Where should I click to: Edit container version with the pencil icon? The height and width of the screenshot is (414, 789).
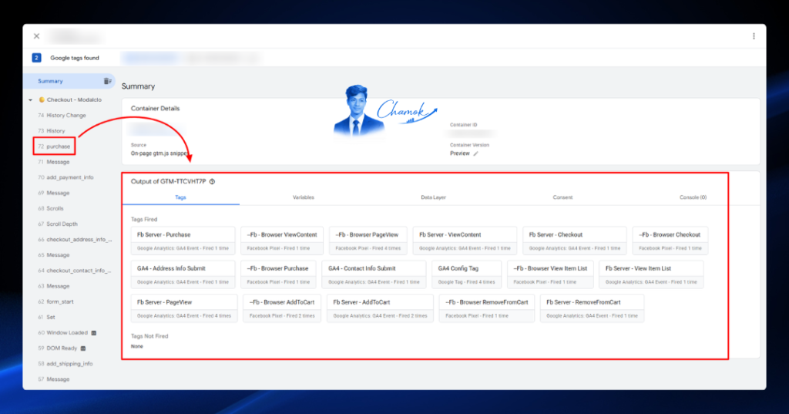coord(475,153)
